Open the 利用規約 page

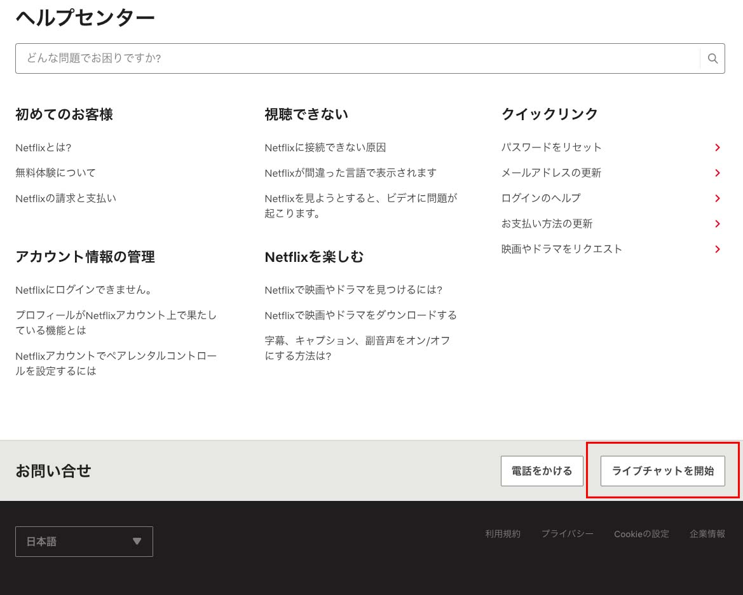[x=502, y=534]
